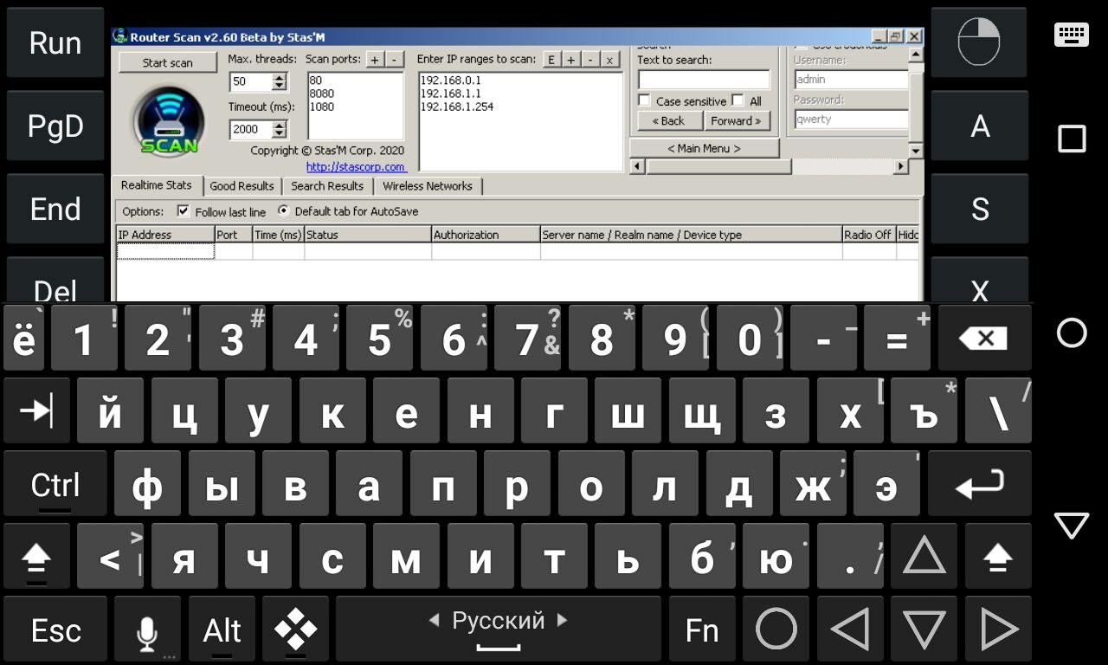1108x665 pixels.
Task: Select IP range 192.168.0.1
Action: click(x=450, y=80)
